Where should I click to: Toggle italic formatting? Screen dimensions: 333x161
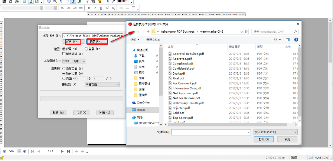point(95,8)
